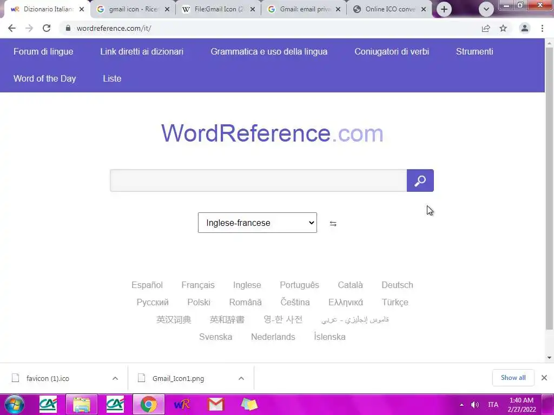Image resolution: width=554 pixels, height=415 pixels.
Task: Focus the dictionary search input field
Action: point(258,180)
